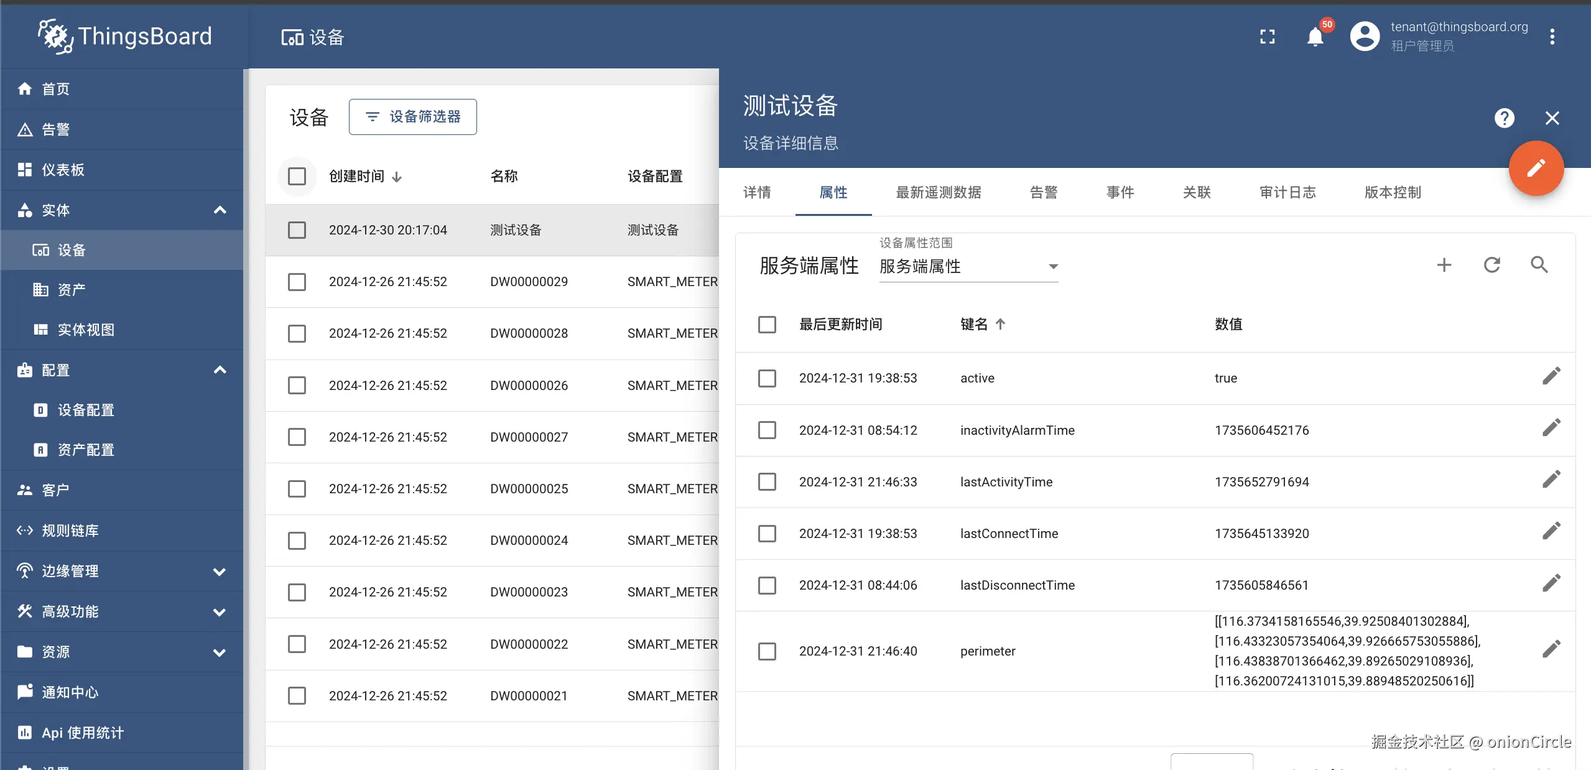The image size is (1591, 770).
Task: Open the help question mark icon
Action: pos(1504,118)
